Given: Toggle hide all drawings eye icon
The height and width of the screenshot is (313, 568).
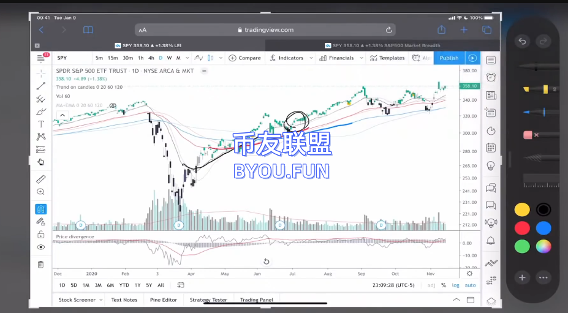Looking at the screenshot, I should tap(41, 247).
